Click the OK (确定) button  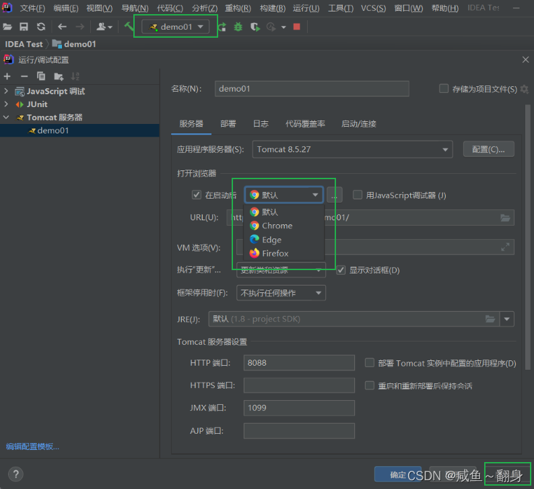(x=397, y=474)
